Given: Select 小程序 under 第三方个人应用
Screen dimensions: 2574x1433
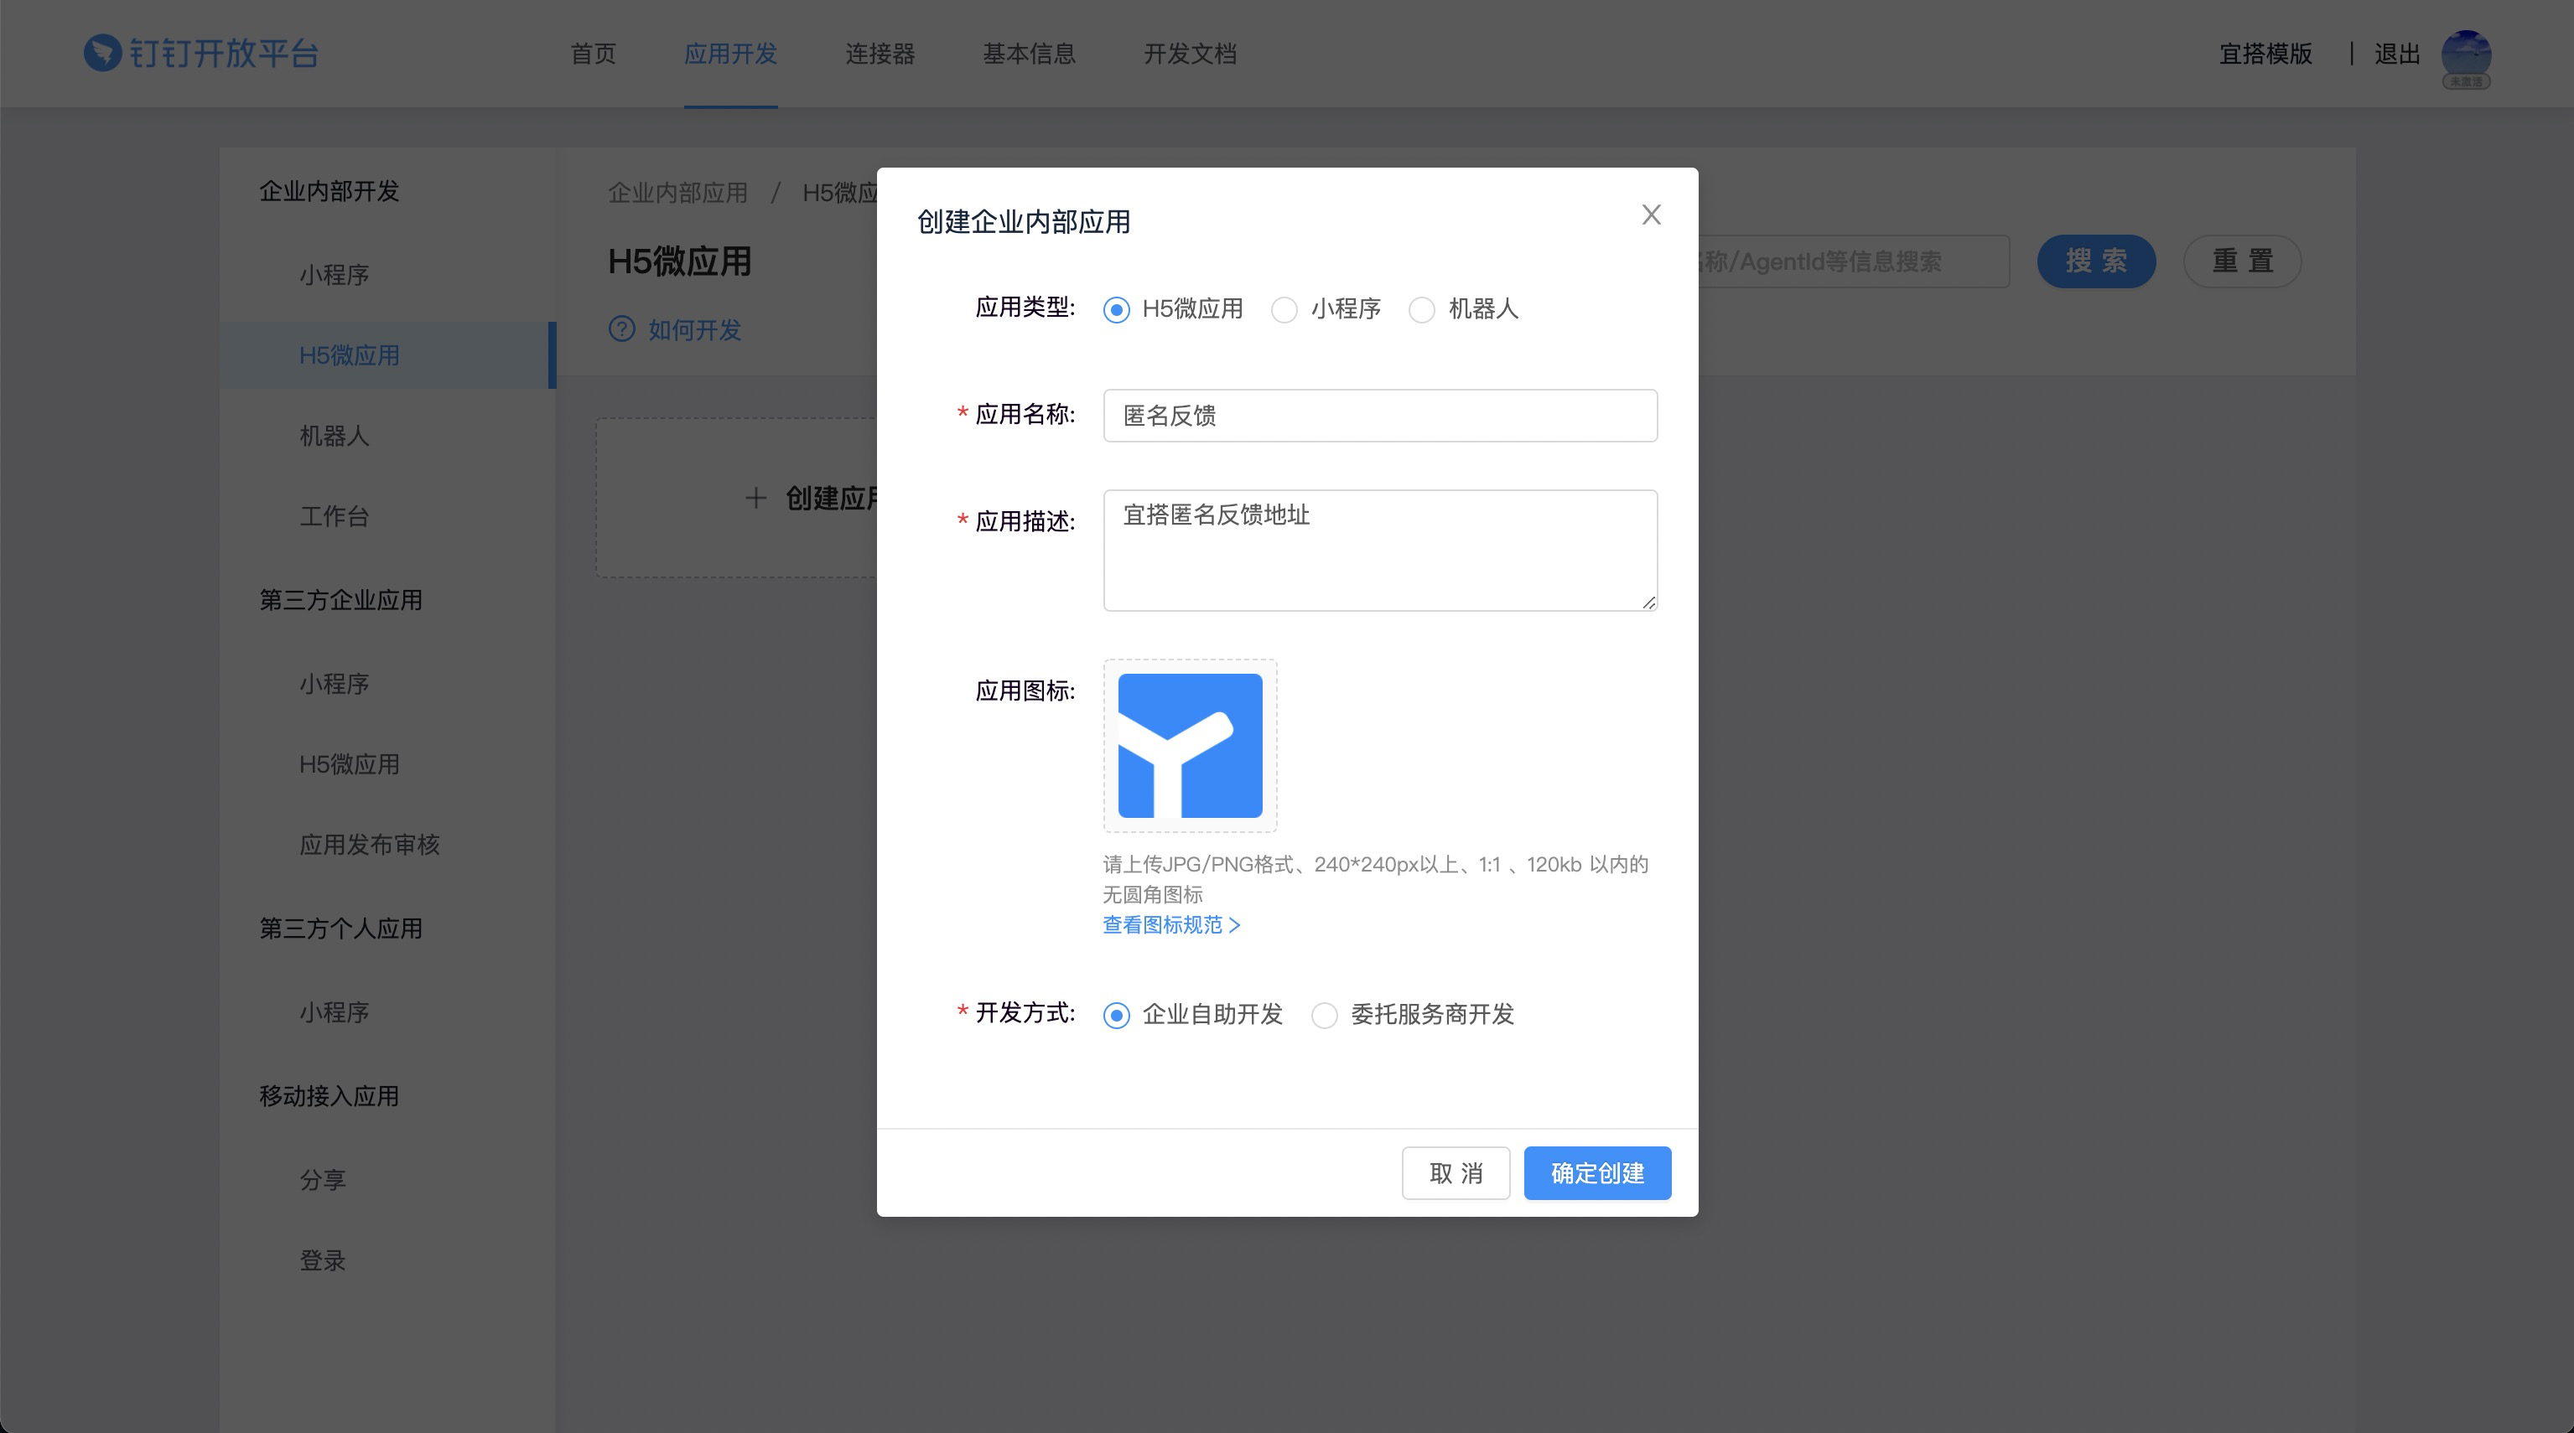Looking at the screenshot, I should coord(335,1012).
